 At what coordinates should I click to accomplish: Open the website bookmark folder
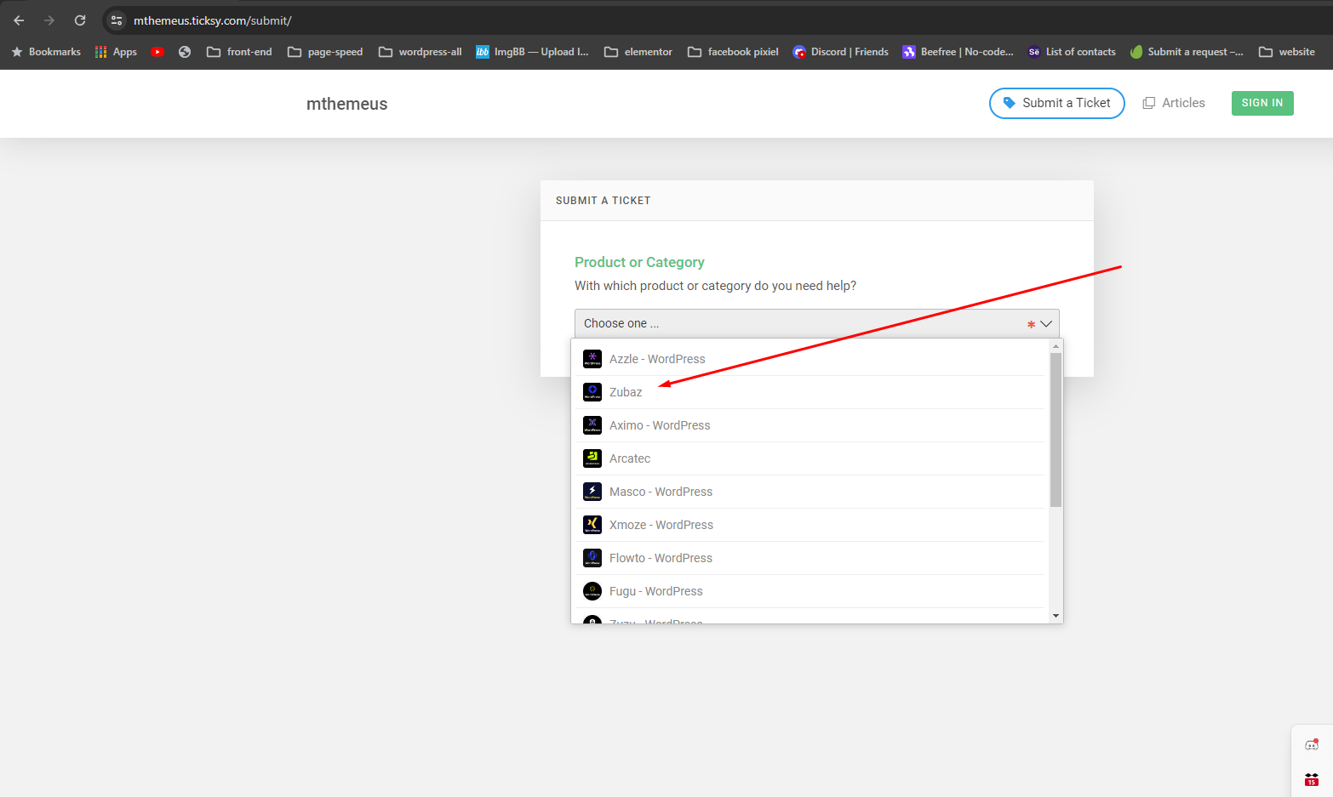[1287, 52]
